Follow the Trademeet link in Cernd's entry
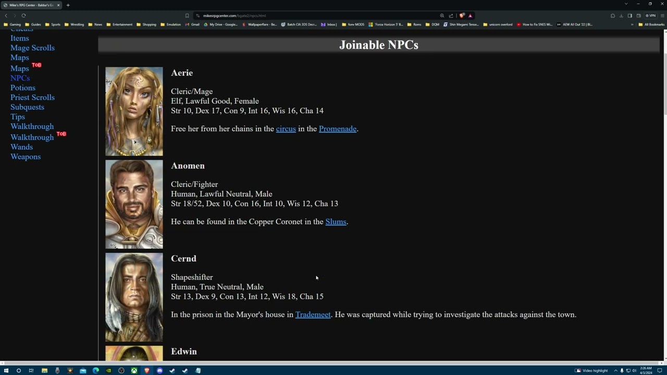 click(x=313, y=315)
